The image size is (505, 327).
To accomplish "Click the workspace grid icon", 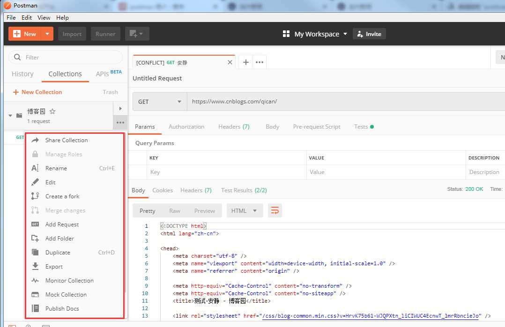I will pos(286,34).
